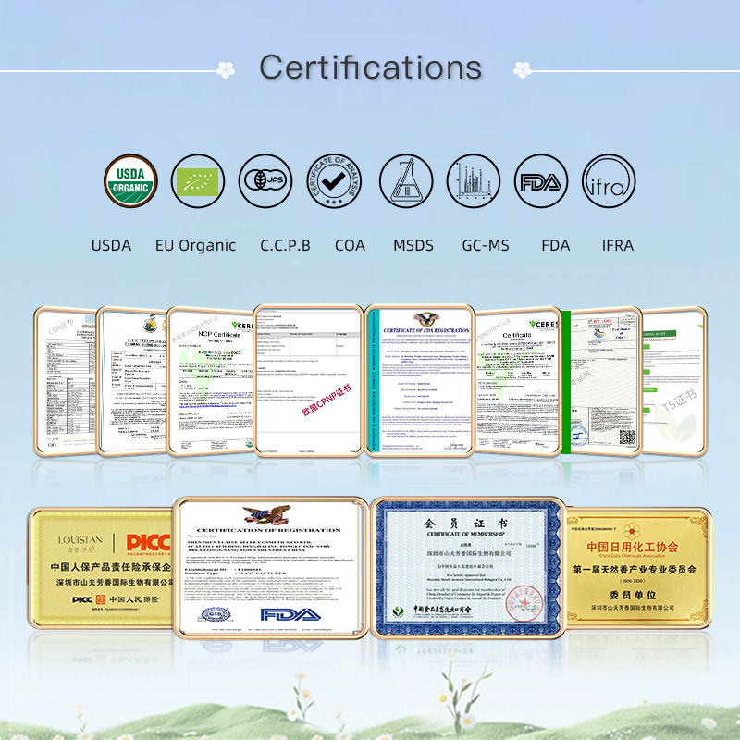Click the USDA label text
Image resolution: width=740 pixels, height=740 pixels.
(x=111, y=245)
